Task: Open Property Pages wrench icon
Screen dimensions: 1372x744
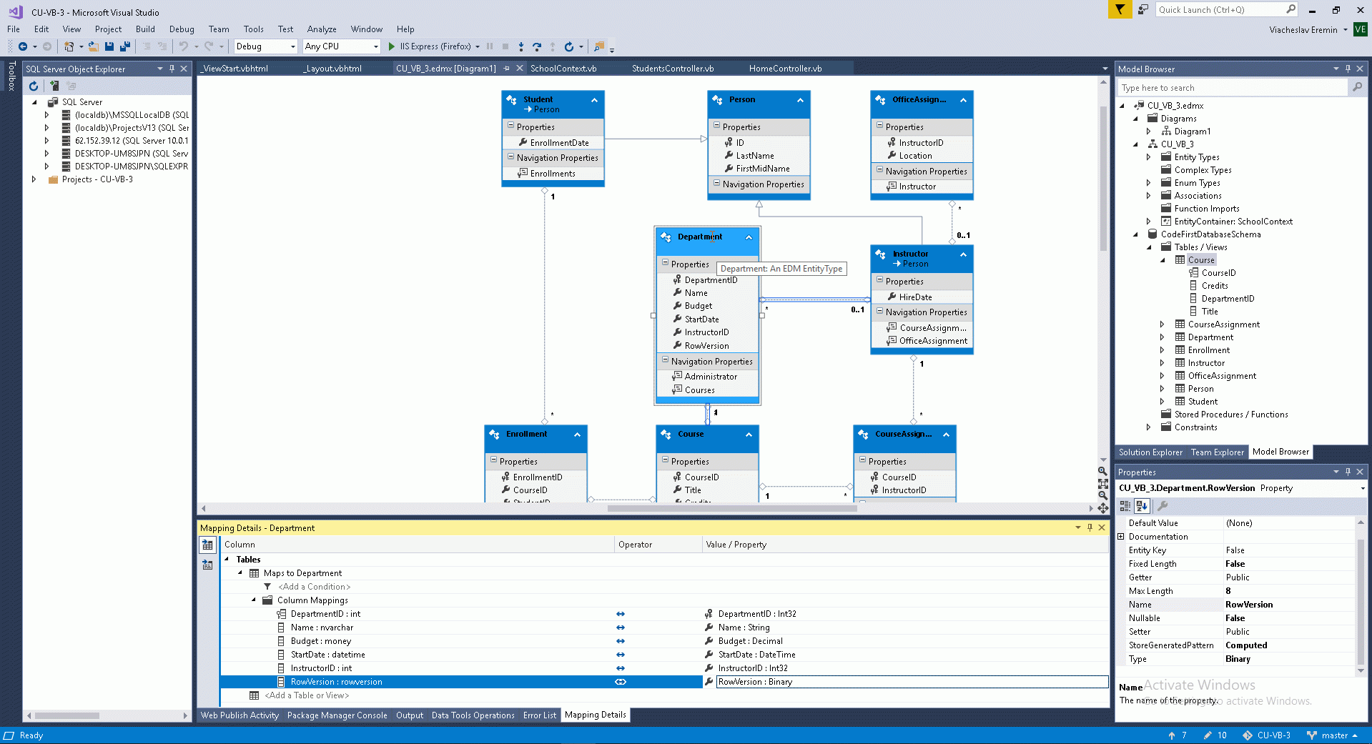Action: point(1163,506)
